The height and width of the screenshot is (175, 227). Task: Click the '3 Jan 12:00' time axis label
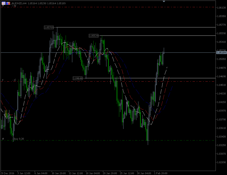[x=24, y=173]
